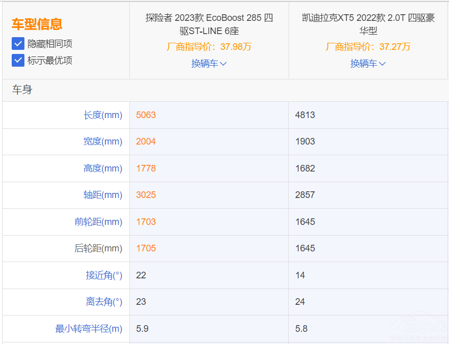Open 换辆车 dropdown for 凯迪拉克XT5
The height and width of the screenshot is (344, 449).
pyautogui.click(x=368, y=64)
